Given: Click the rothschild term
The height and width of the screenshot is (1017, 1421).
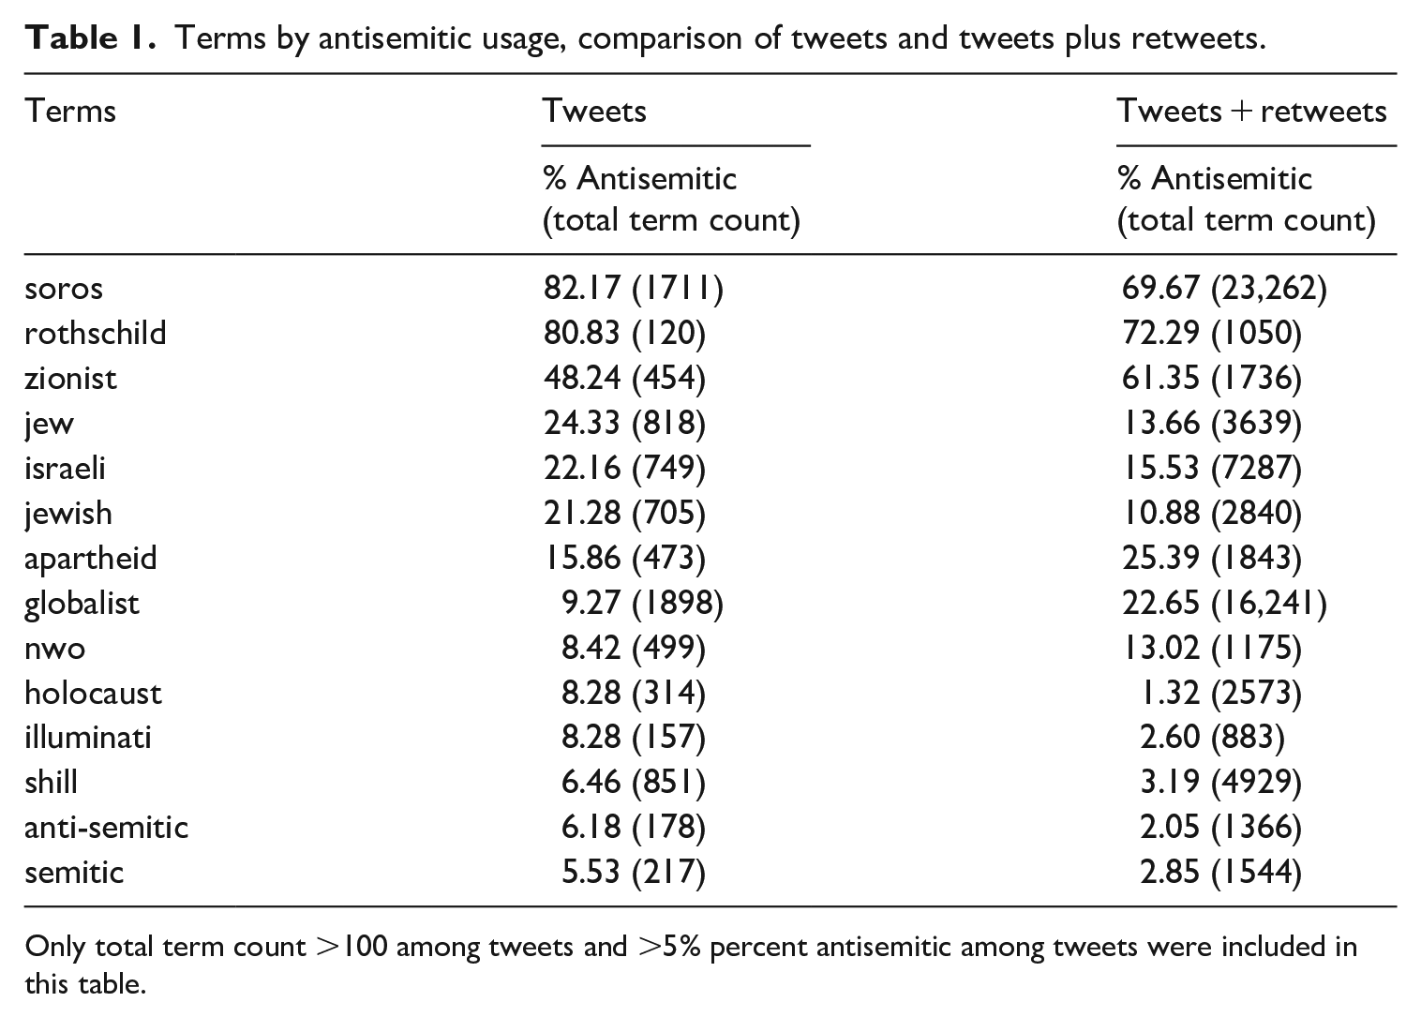Looking at the screenshot, I should (96, 333).
